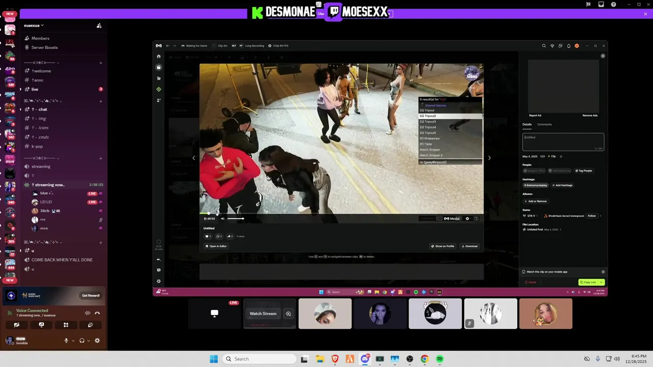This screenshot has height=367, width=653.
Task: Download the clip
Action: click(469, 246)
